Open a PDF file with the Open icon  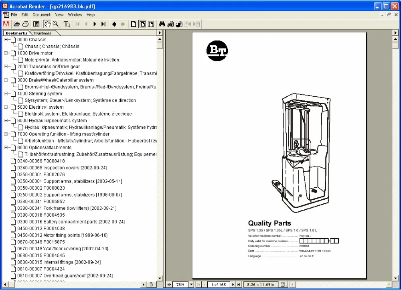point(16,24)
